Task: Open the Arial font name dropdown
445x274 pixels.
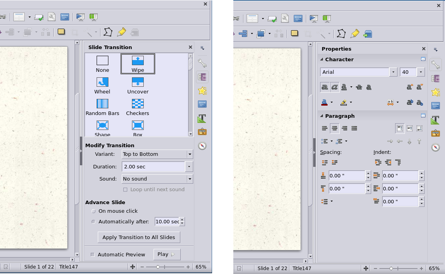Action: point(393,72)
